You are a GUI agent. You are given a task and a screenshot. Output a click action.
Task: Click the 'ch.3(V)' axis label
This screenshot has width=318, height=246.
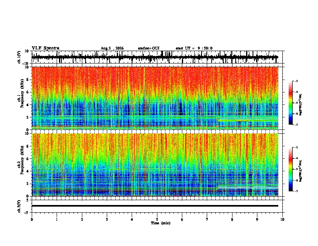point(19,207)
